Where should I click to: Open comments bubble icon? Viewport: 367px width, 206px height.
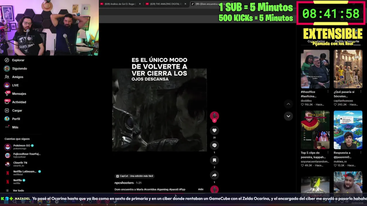(214, 145)
